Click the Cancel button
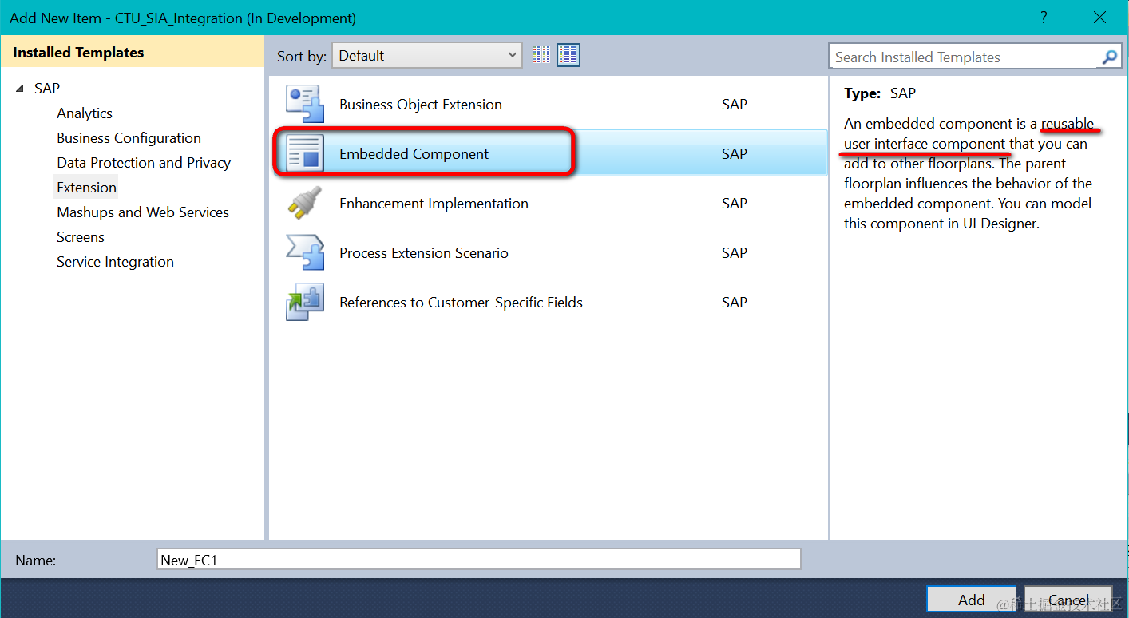Screen dimensions: 1129x618 point(1068,600)
